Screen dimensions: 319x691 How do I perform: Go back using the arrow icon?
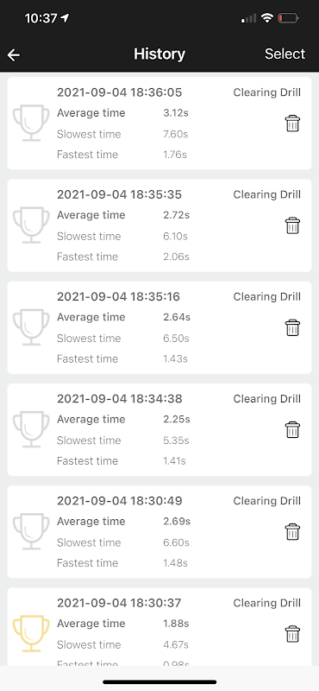click(x=14, y=54)
